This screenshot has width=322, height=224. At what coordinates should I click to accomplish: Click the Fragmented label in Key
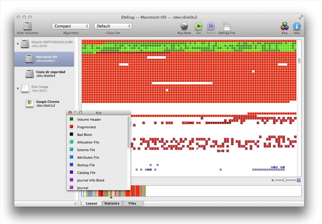(87, 127)
